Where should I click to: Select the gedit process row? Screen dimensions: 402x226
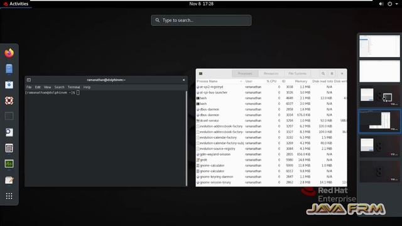click(x=271, y=160)
